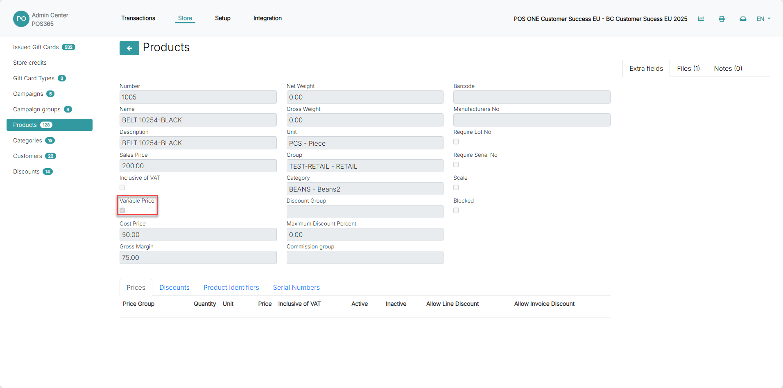Toggle the Scale checkbox
783x388 pixels.
(456, 187)
